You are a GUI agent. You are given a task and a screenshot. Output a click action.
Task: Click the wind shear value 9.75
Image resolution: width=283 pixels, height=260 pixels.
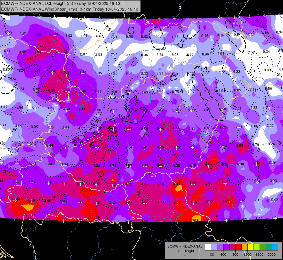205,36
